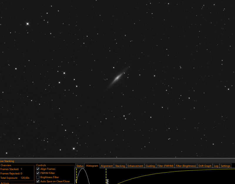
Task: Open the Settings tab
Action: pyautogui.click(x=225, y=166)
